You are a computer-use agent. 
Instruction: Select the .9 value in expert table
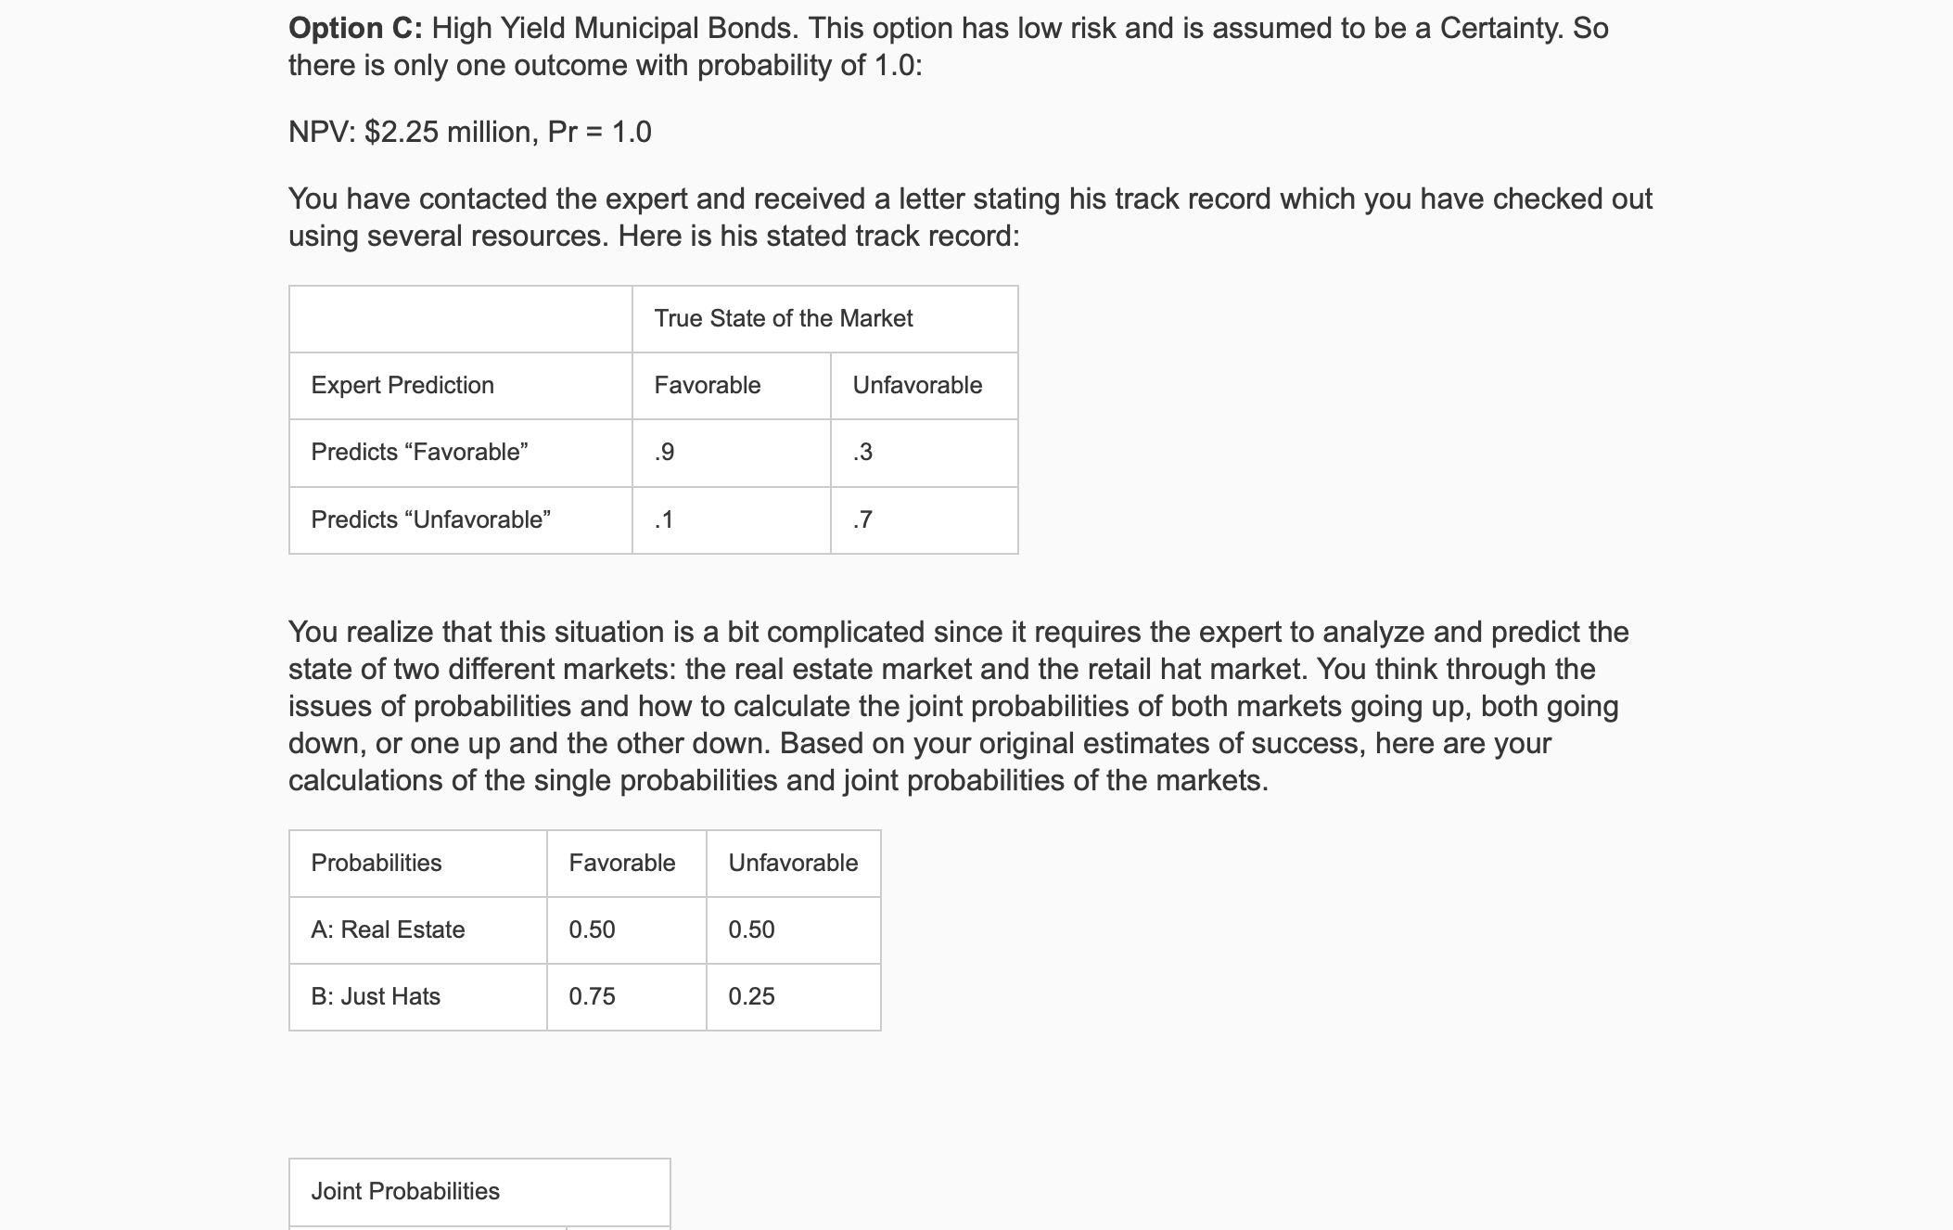click(x=731, y=453)
